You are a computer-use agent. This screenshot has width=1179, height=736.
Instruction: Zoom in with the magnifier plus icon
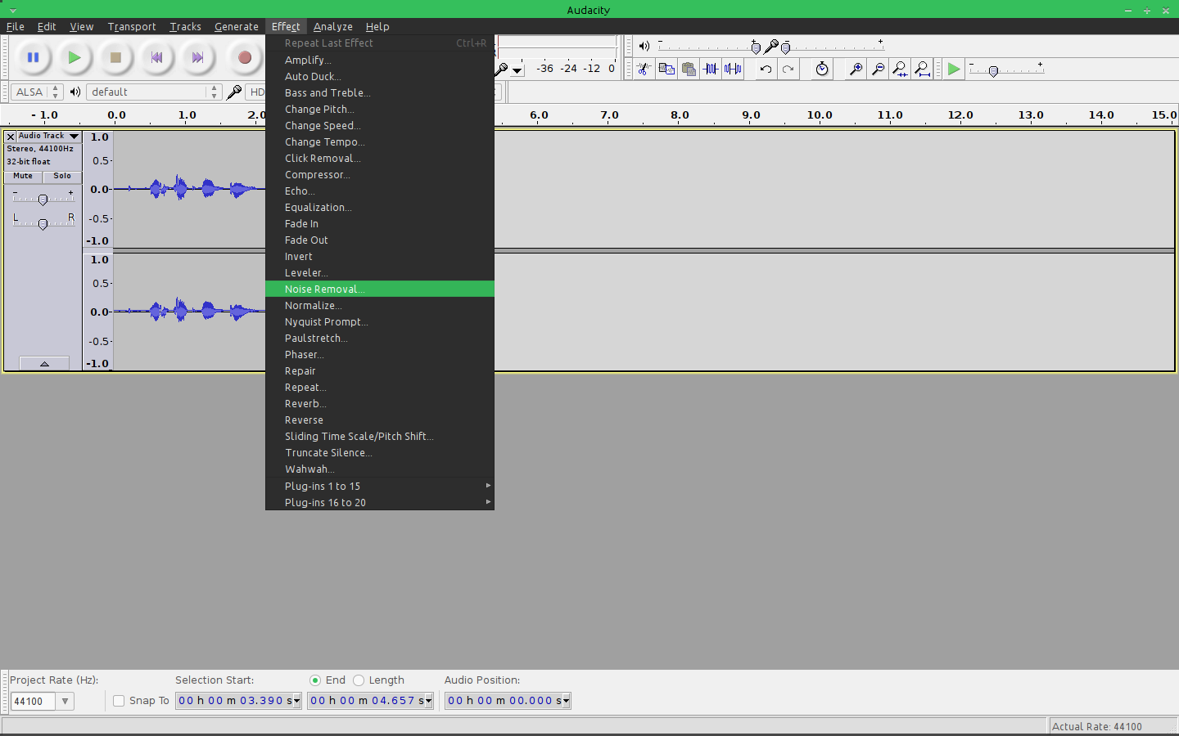(856, 69)
